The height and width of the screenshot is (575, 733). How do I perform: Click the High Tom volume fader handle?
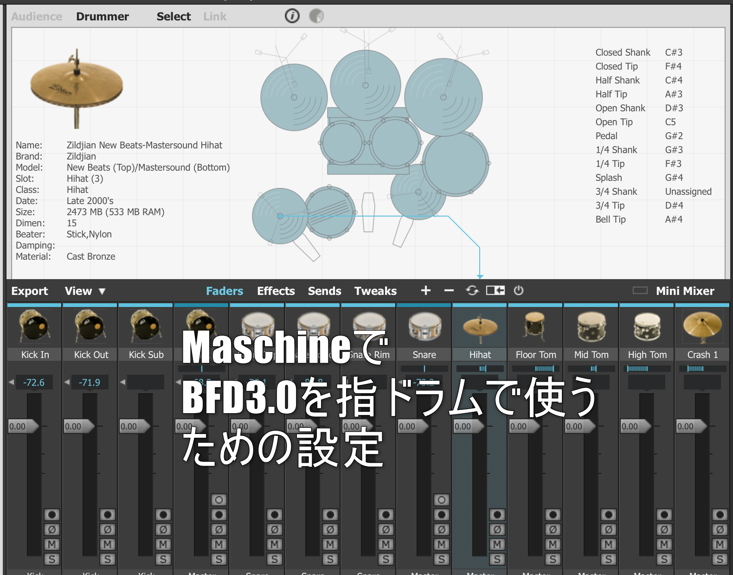635,426
